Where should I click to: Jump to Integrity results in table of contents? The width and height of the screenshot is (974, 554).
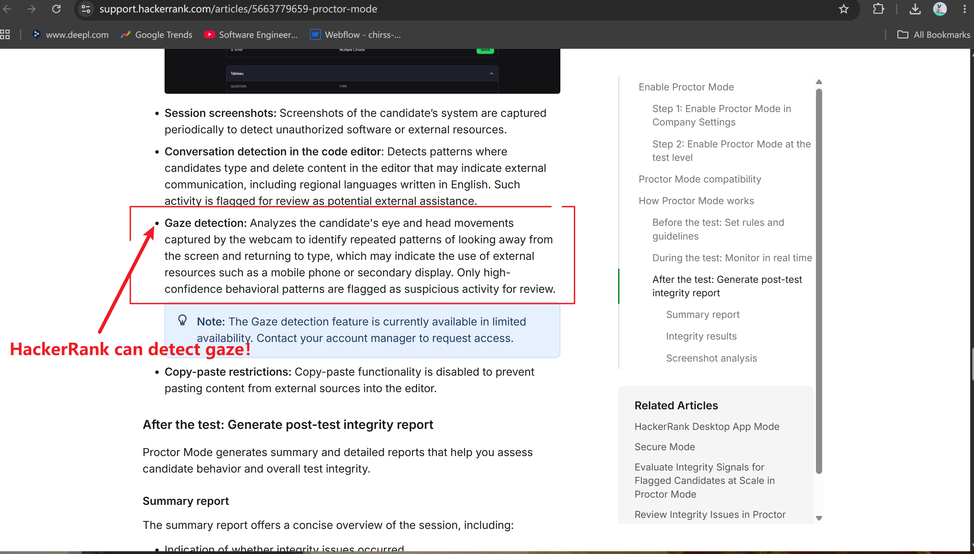701,336
